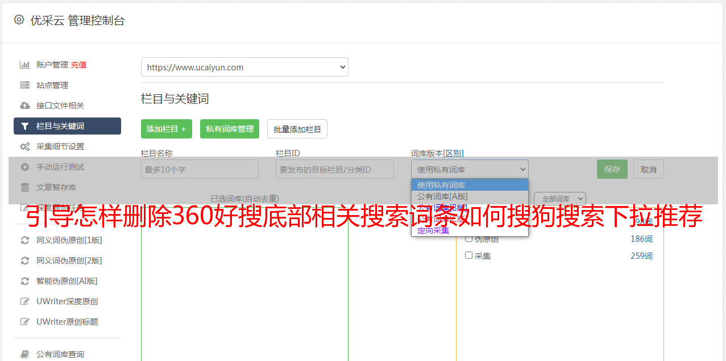Open UWriter原创标题 page
Screen dimensions: 726x361
click(x=67, y=322)
